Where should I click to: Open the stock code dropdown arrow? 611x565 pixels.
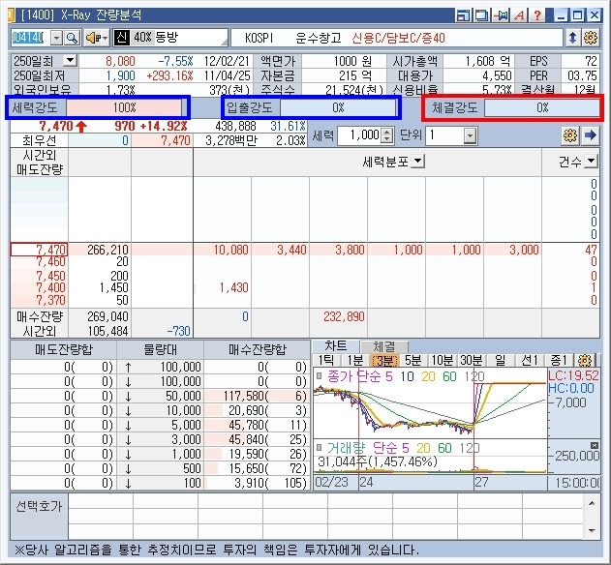pyautogui.click(x=57, y=38)
